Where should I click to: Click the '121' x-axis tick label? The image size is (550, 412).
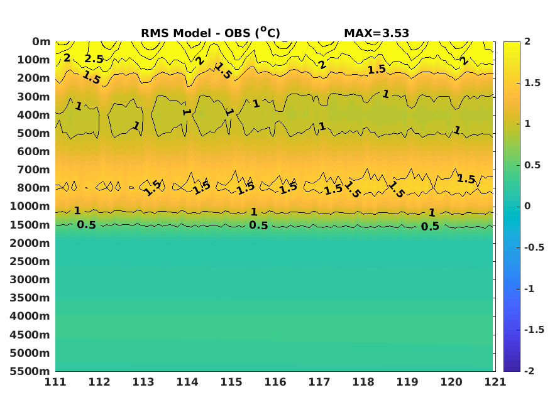click(x=495, y=382)
